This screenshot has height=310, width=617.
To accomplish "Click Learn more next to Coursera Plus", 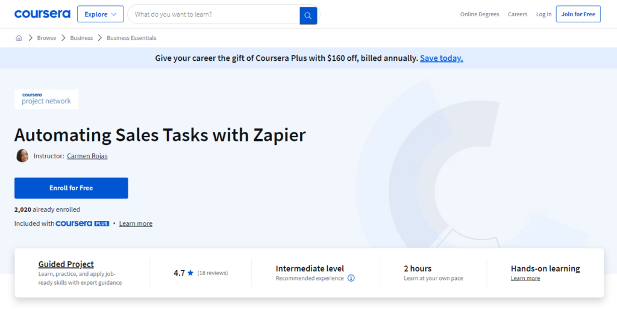I will pyautogui.click(x=136, y=223).
